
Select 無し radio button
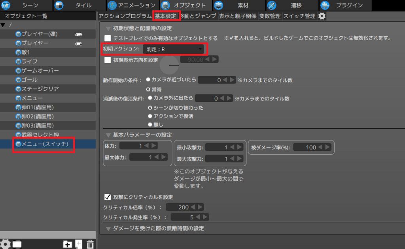(150, 125)
